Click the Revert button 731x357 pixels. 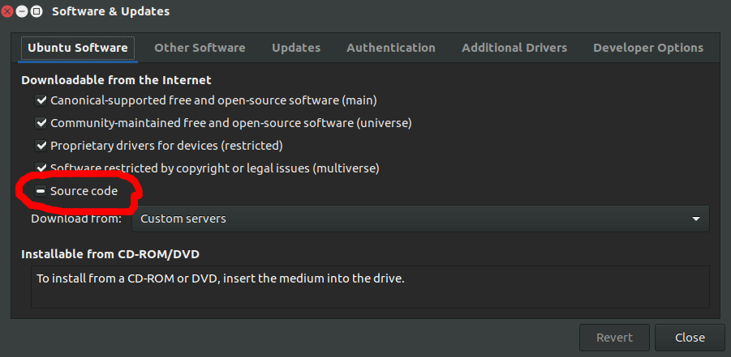click(x=614, y=338)
